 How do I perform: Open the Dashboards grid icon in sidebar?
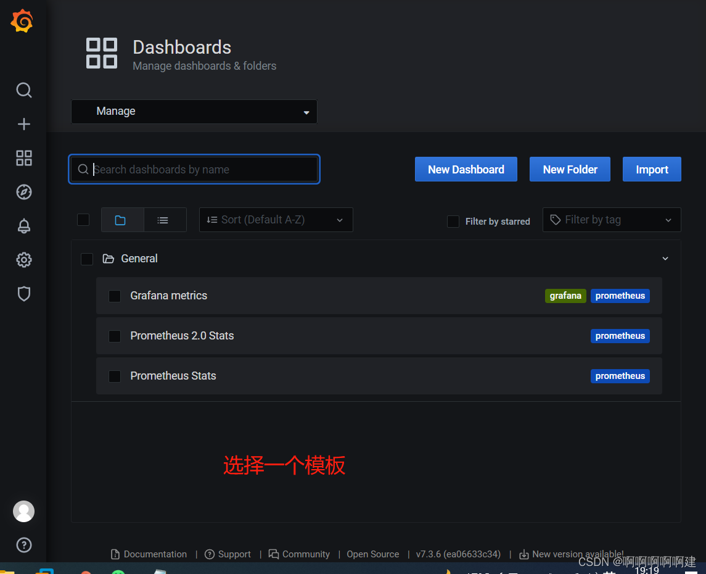[24, 158]
